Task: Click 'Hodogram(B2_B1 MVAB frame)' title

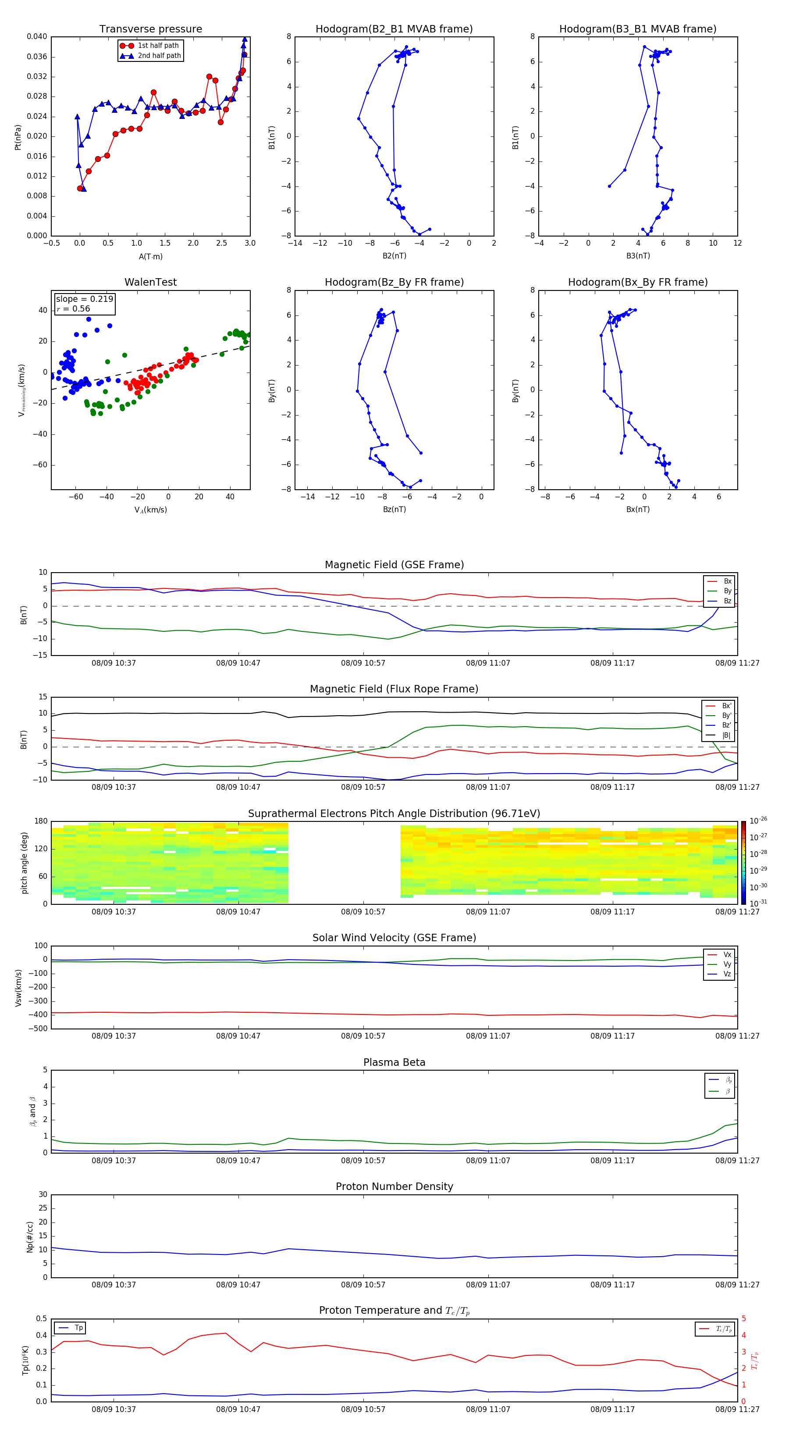Action: pos(394,29)
